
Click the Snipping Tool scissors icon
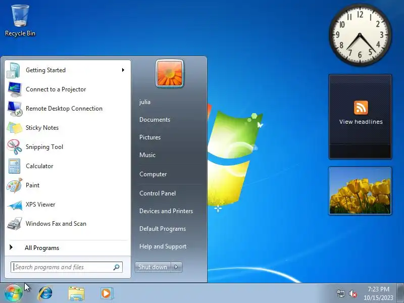[x=15, y=147]
